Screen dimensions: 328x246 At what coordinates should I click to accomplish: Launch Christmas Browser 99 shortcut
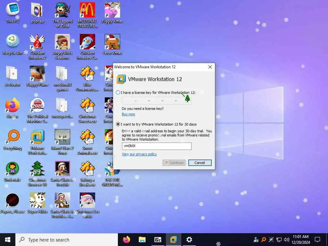pyautogui.click(x=37, y=174)
